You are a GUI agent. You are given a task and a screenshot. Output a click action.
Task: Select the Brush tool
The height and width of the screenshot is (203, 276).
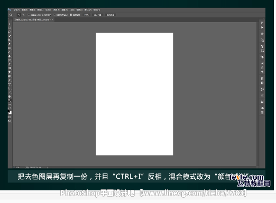click(x=10, y=52)
